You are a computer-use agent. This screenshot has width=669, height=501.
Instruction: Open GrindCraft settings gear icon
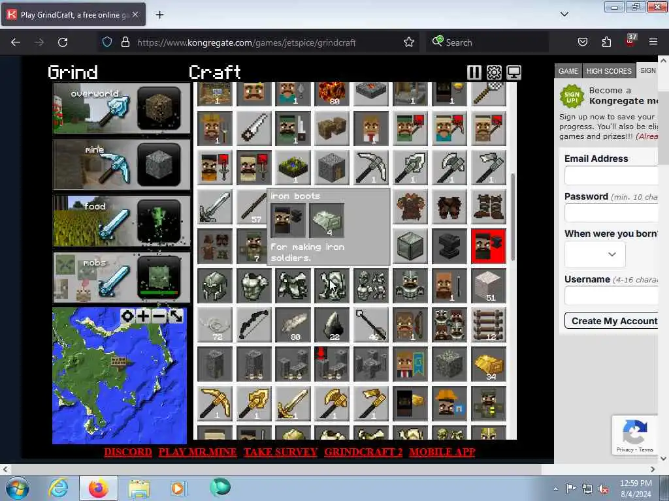pos(494,72)
